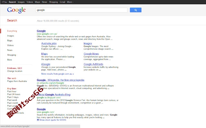Click the Change location link
Image resolution: width=206 pixels, height=128 pixels.
[15, 71]
